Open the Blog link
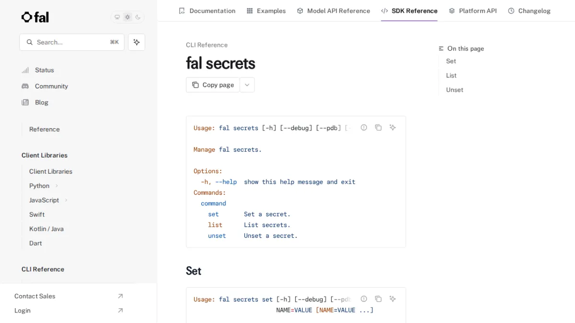 point(42,102)
